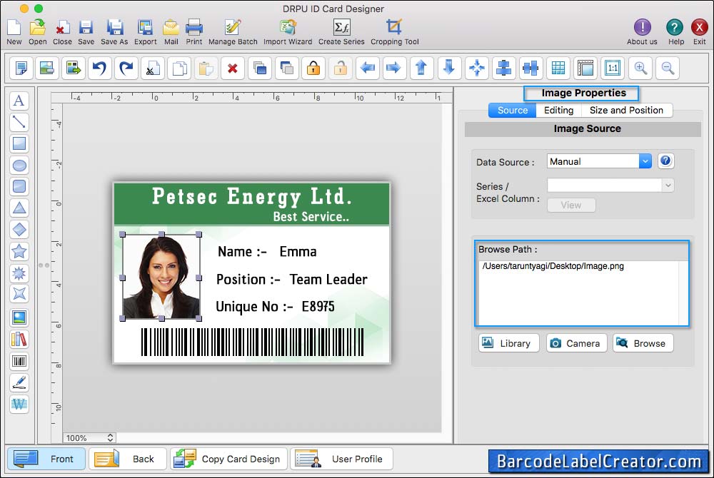The height and width of the screenshot is (478, 714).
Task: Open the image Library tool in sidebar
Action: click(x=19, y=340)
